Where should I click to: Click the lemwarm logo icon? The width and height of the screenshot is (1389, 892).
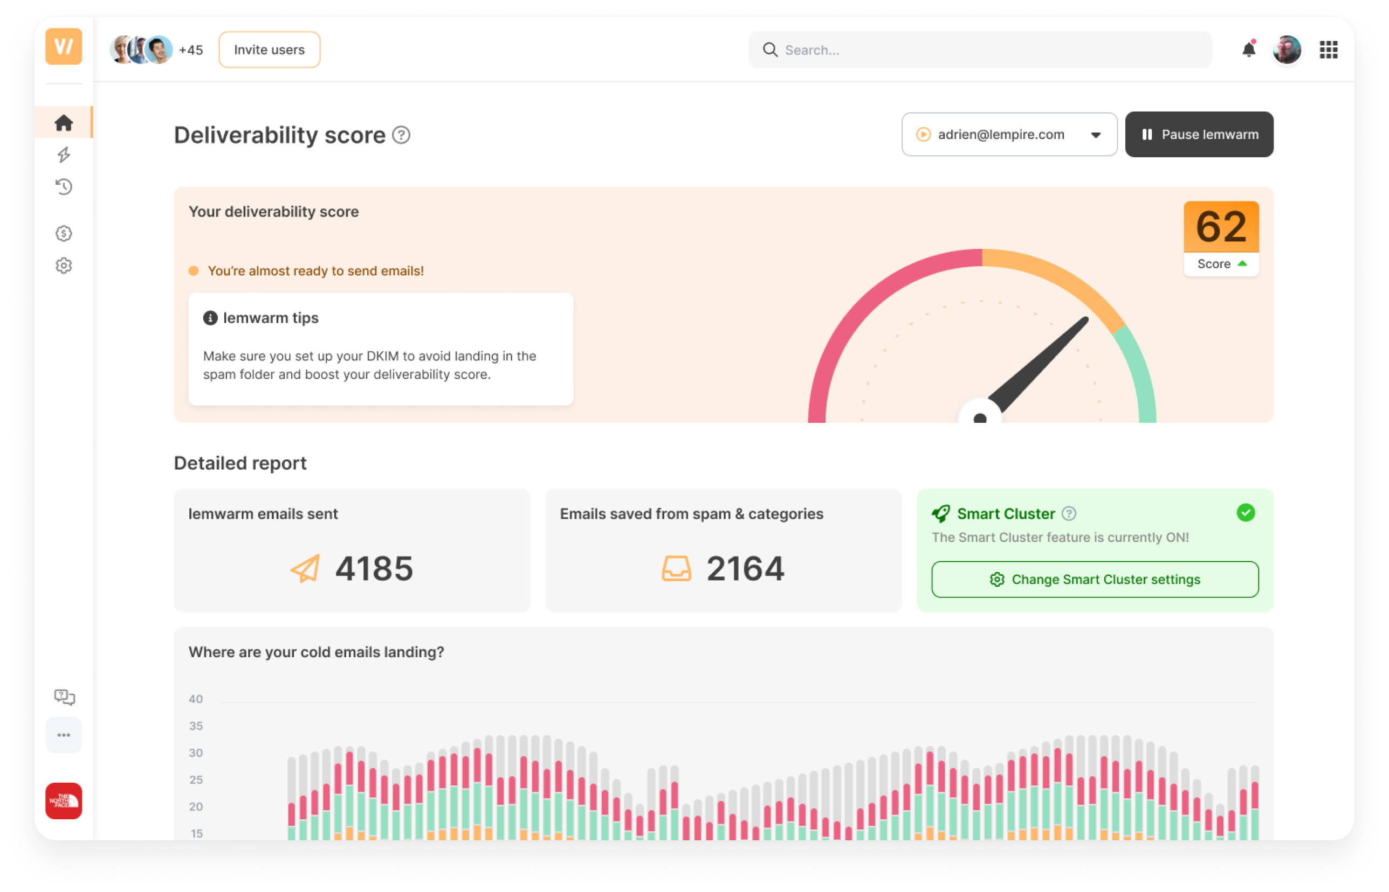[64, 46]
